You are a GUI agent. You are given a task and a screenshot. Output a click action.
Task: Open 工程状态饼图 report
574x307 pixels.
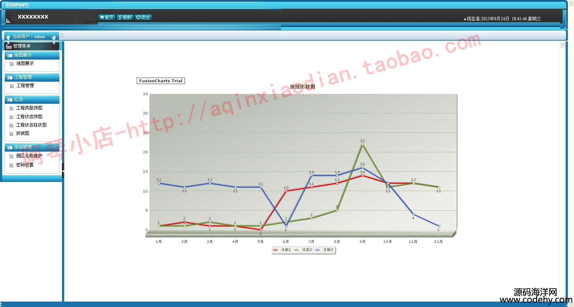[x=29, y=117]
